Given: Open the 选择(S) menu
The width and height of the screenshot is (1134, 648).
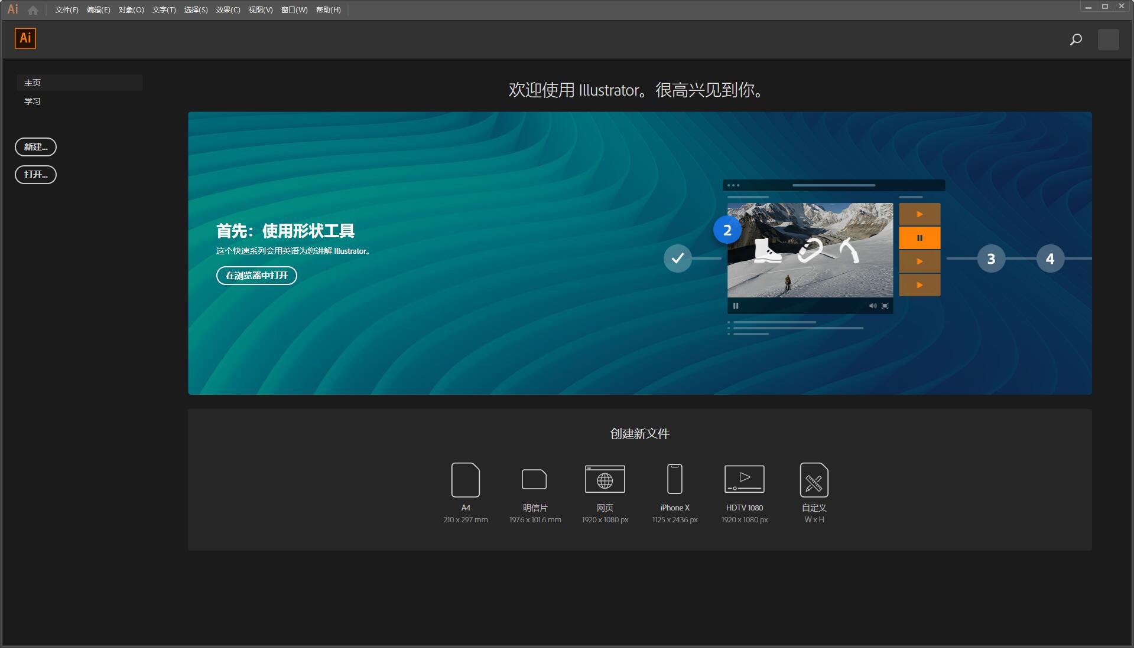Looking at the screenshot, I should tap(196, 10).
